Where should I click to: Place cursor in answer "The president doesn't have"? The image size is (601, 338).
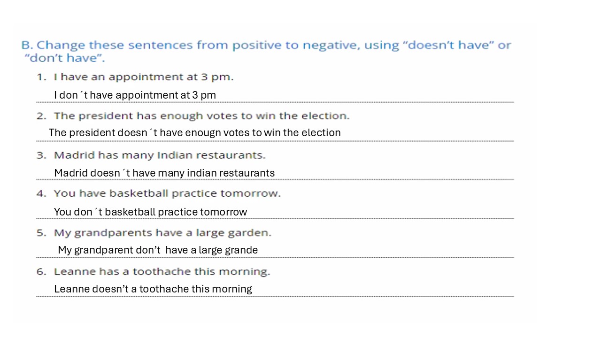click(194, 133)
